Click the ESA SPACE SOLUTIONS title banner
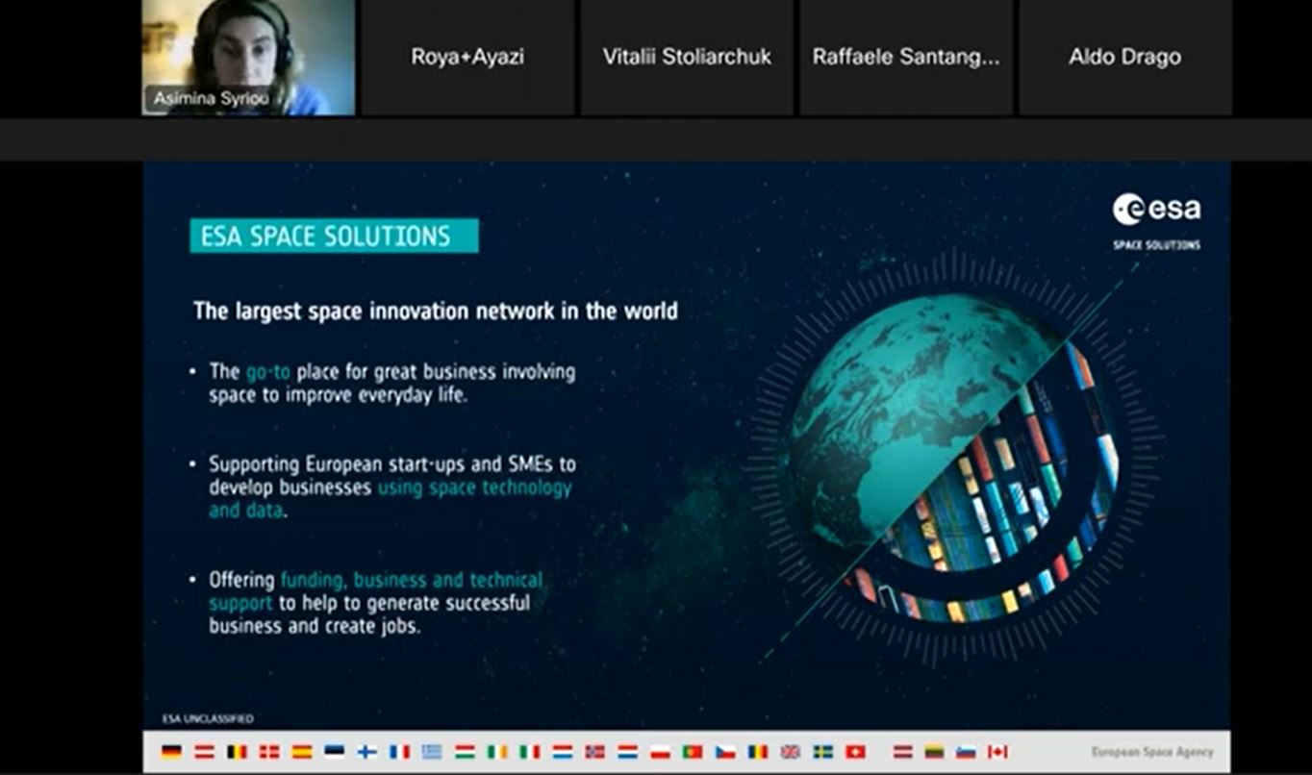This screenshot has width=1312, height=775. point(334,236)
